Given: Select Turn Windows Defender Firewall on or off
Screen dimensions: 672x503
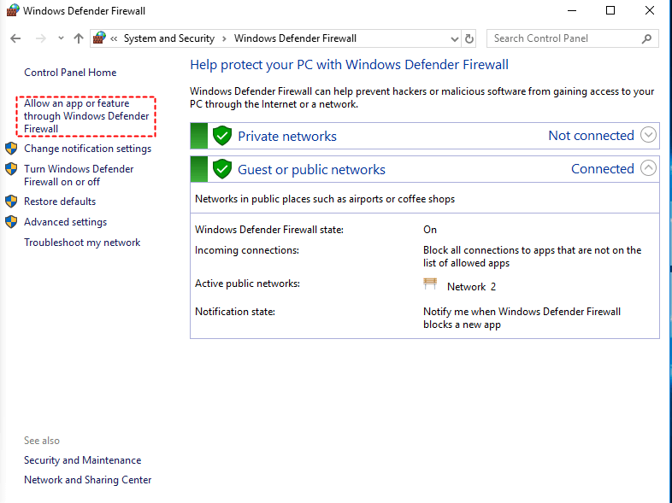Looking at the screenshot, I should [79, 175].
